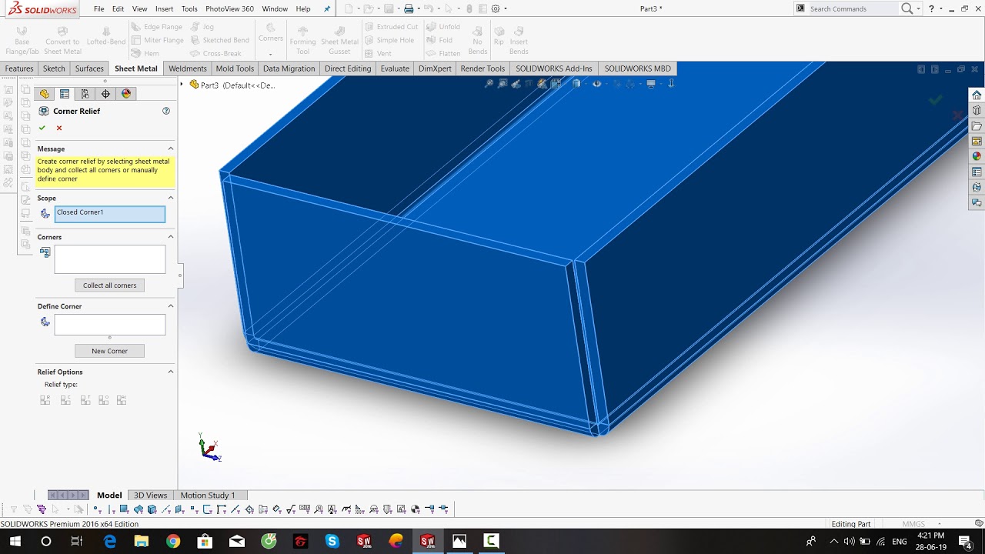Open the FeatureManager design tree tab
985x554 pixels.
pyautogui.click(x=45, y=94)
